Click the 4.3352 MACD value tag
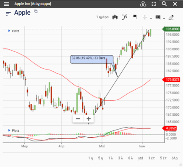The height and width of the screenshot is (167, 183). pos(170,128)
